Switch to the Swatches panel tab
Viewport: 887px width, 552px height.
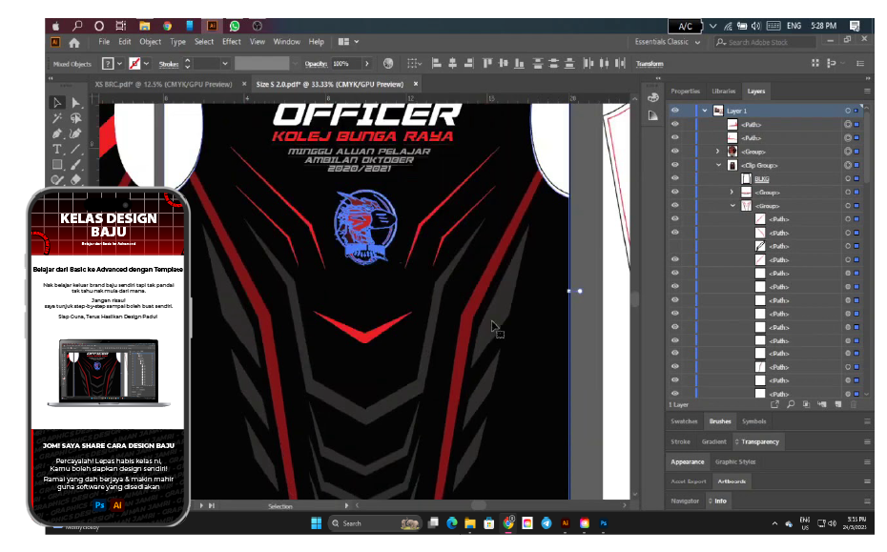(x=684, y=420)
